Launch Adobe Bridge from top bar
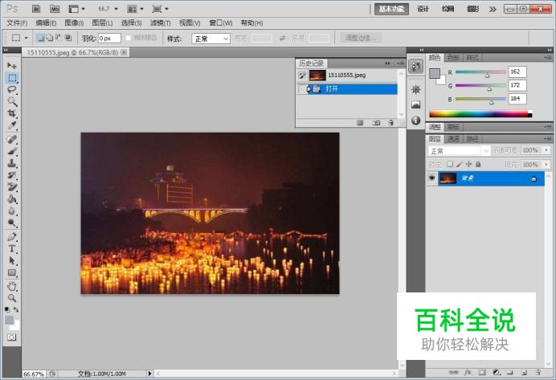This screenshot has height=380, width=556. 36,9
